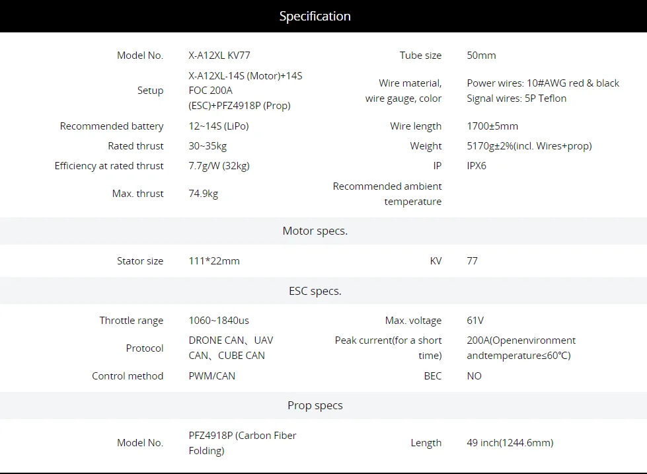Image resolution: width=647 pixels, height=474 pixels.
Task: Click the Rated thrust 30~35kg value
Action: coord(208,146)
